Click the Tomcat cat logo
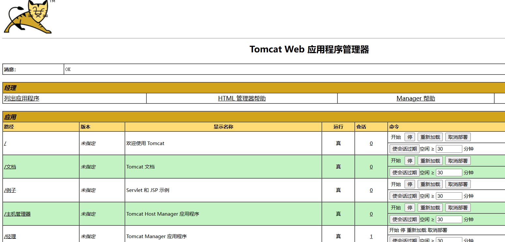The image size is (505, 242). [28, 17]
